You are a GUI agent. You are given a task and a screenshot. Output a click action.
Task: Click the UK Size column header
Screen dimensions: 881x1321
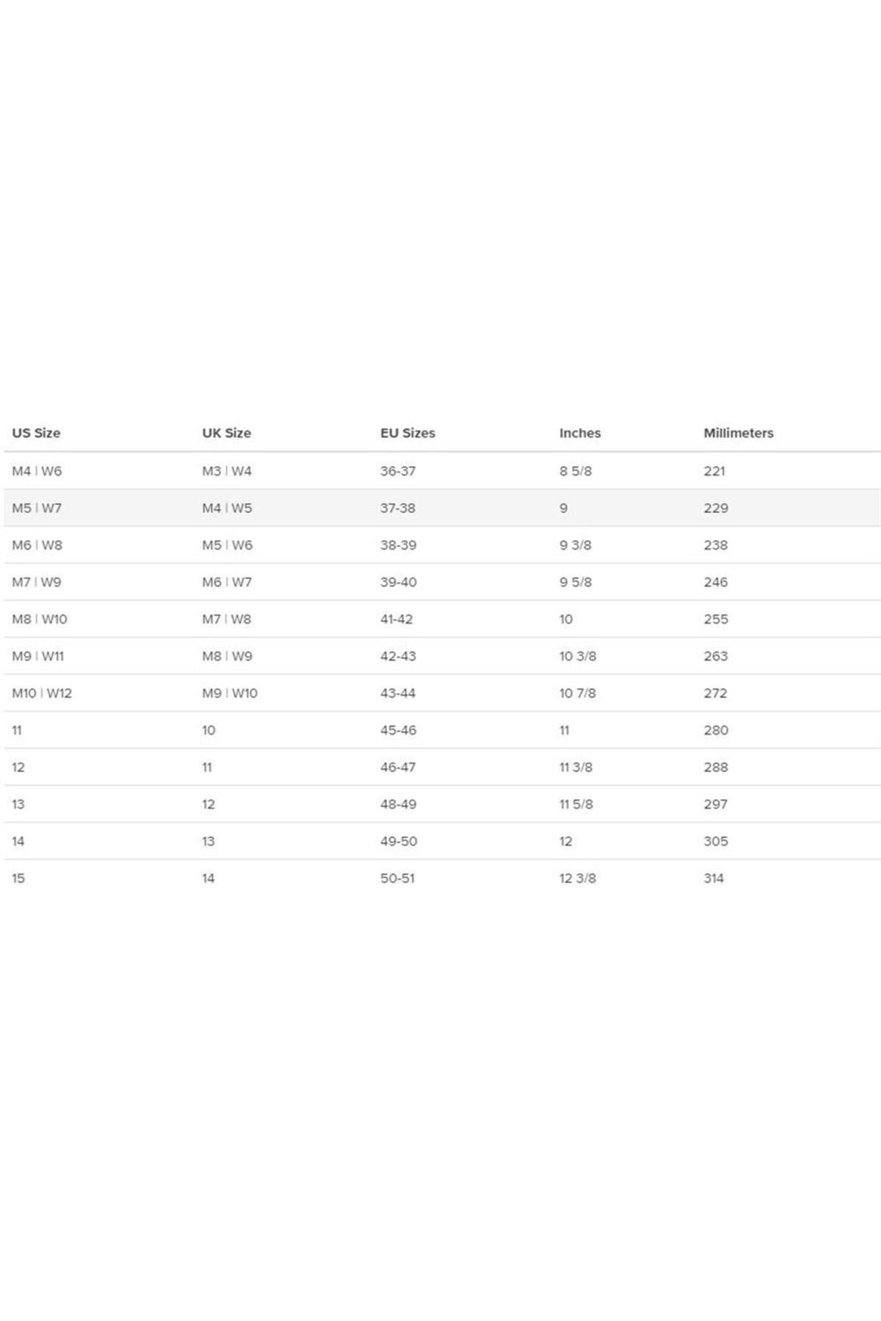[226, 433]
